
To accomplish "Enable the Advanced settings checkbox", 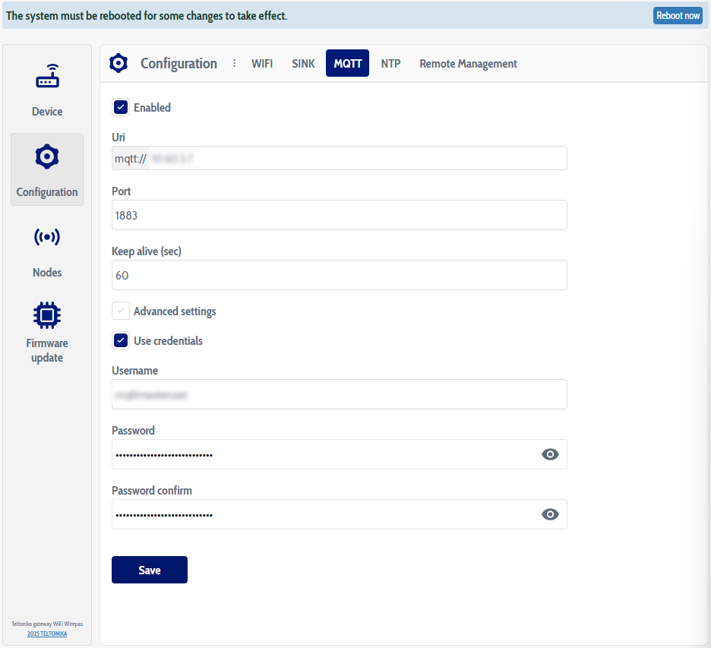I will (x=121, y=311).
